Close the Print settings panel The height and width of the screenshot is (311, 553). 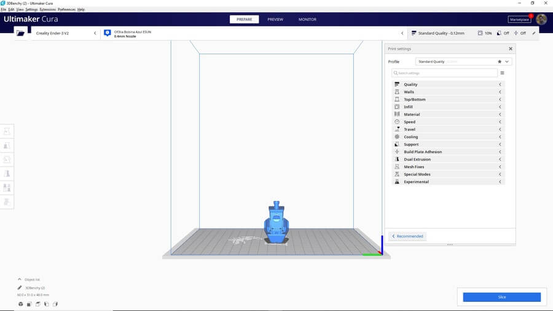click(510, 49)
